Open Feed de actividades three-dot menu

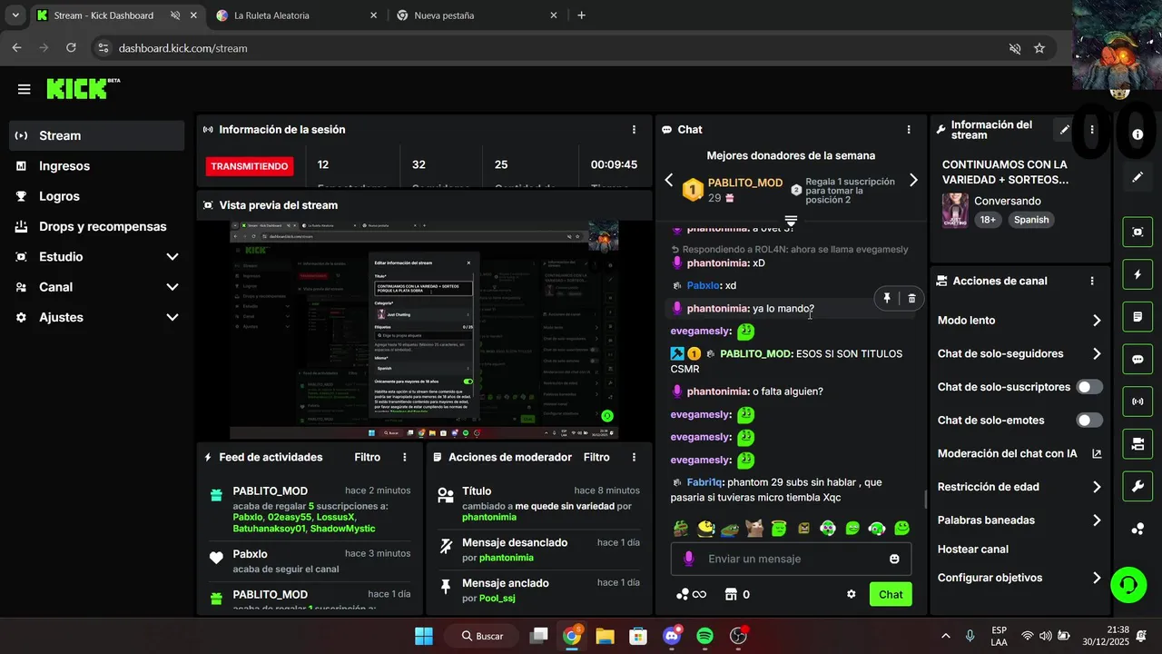pos(405,457)
